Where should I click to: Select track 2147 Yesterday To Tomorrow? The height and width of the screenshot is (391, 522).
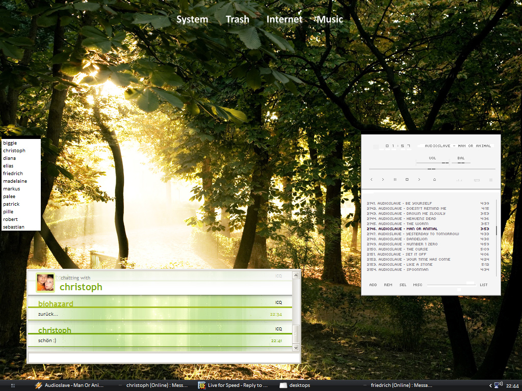(x=428, y=234)
